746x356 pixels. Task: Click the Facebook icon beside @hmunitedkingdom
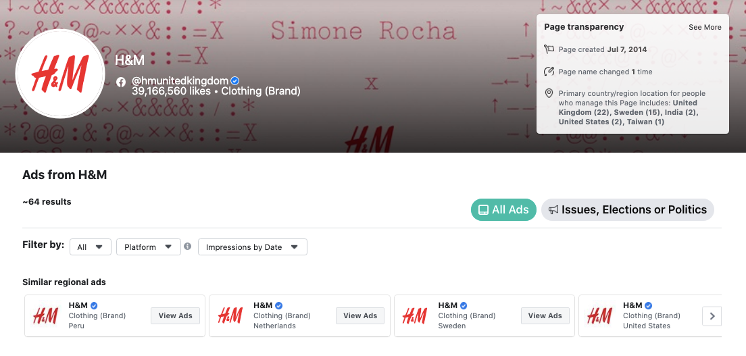121,82
